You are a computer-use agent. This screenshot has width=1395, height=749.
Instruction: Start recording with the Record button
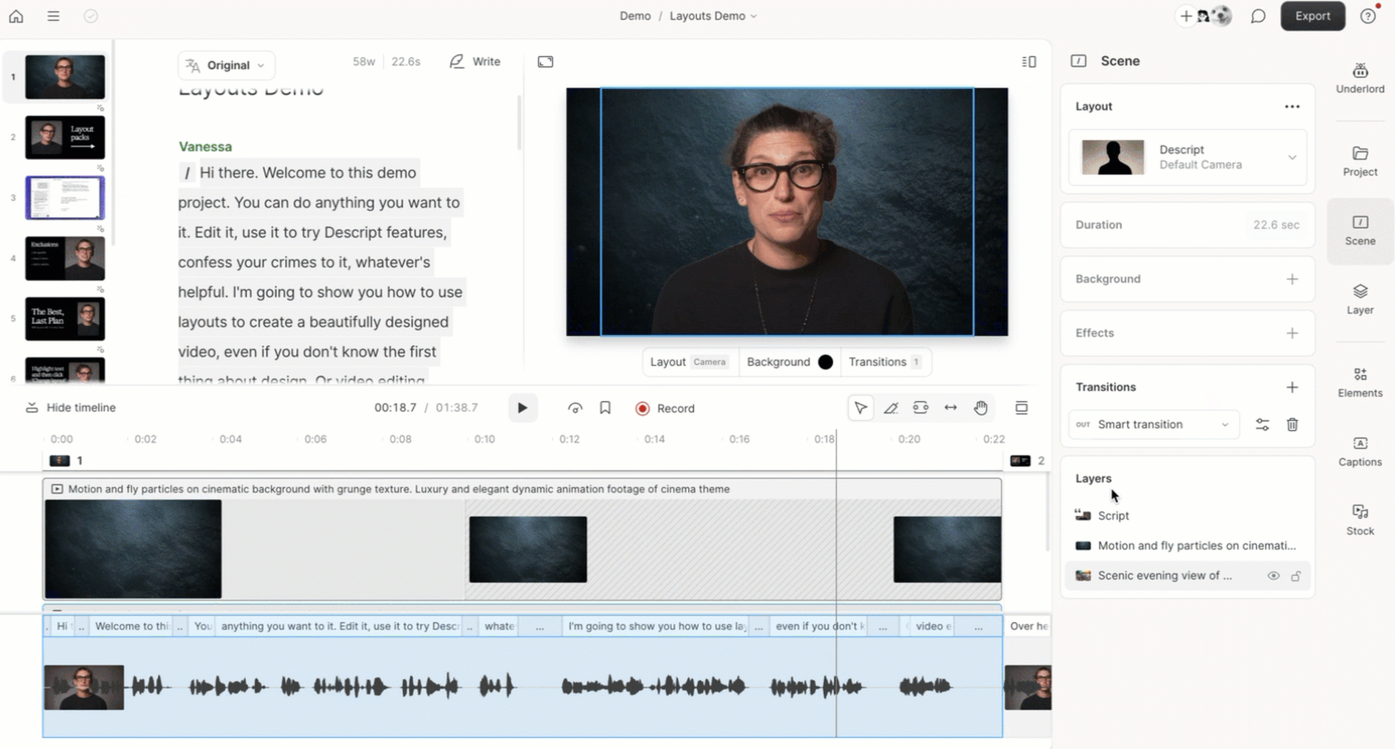[x=665, y=408]
